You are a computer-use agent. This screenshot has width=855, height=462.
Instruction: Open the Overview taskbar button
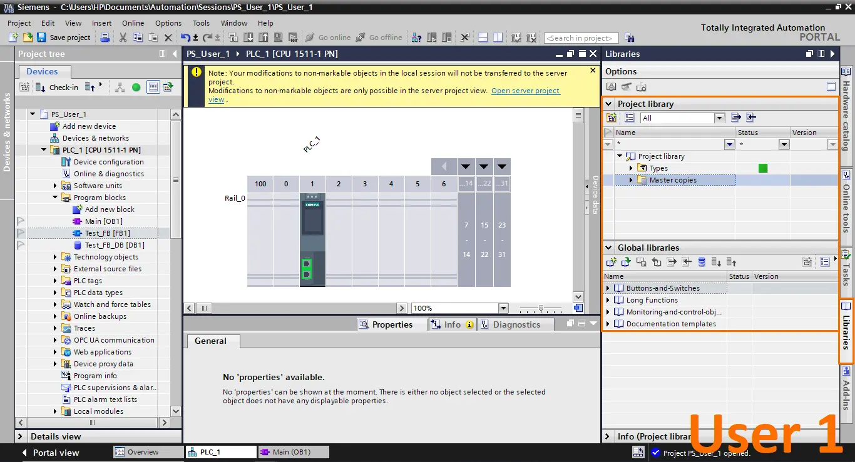[148, 452]
